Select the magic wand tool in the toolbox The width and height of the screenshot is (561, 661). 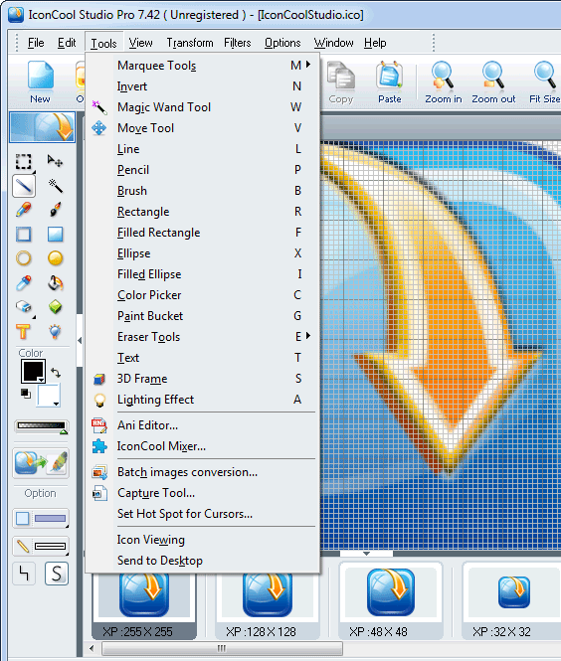click(x=56, y=186)
